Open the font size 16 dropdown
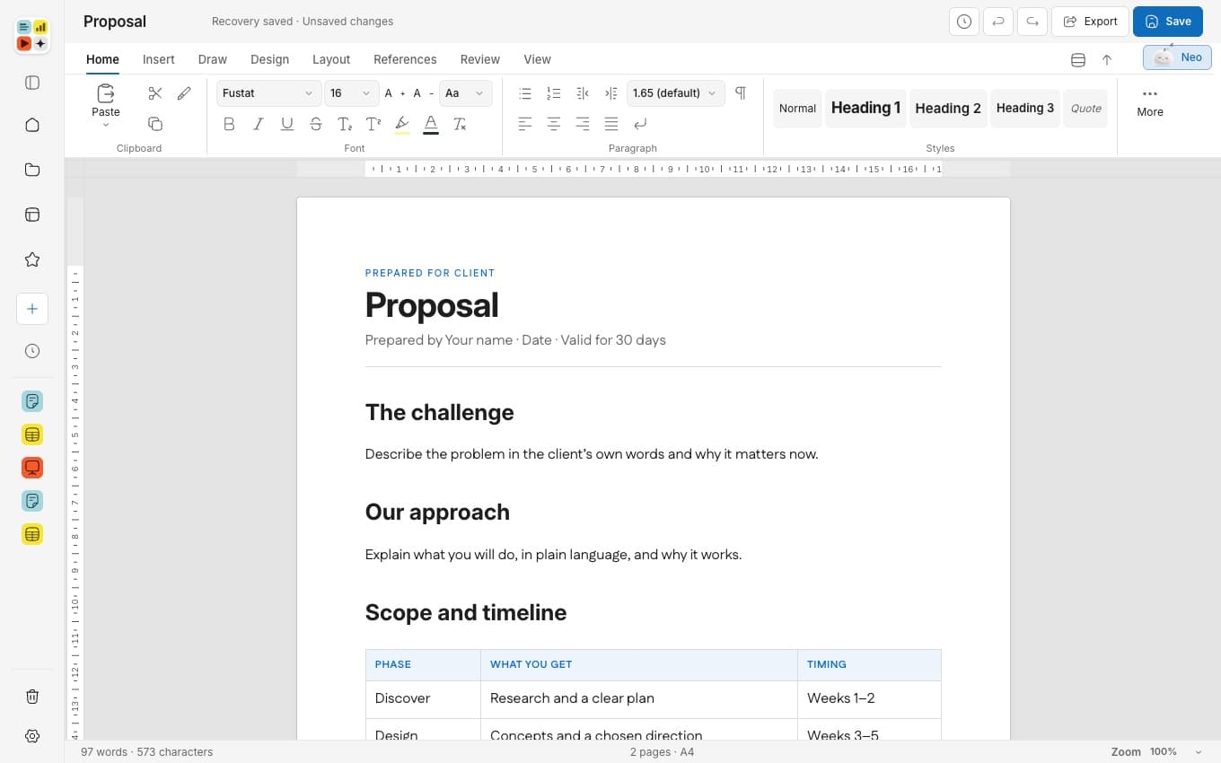1221x763 pixels. tap(351, 93)
